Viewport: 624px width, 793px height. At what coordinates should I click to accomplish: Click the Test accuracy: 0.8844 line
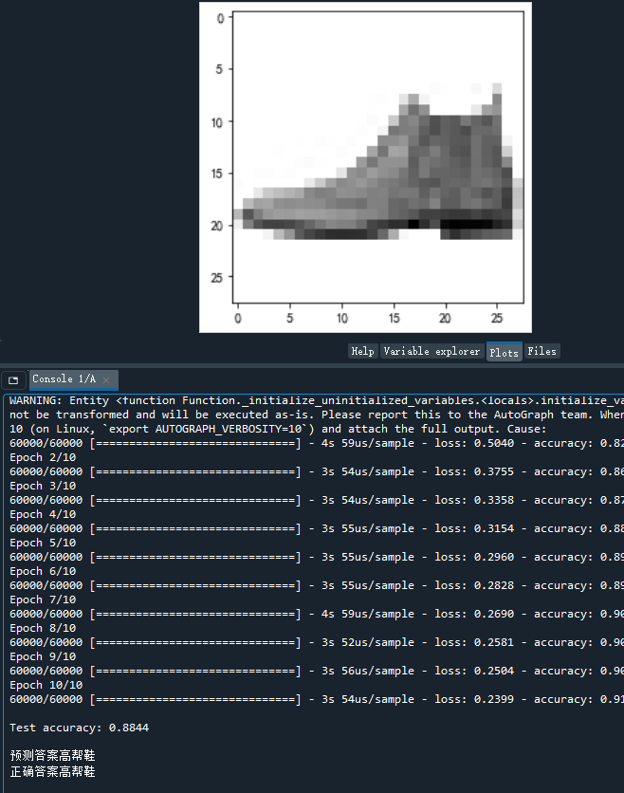point(79,728)
